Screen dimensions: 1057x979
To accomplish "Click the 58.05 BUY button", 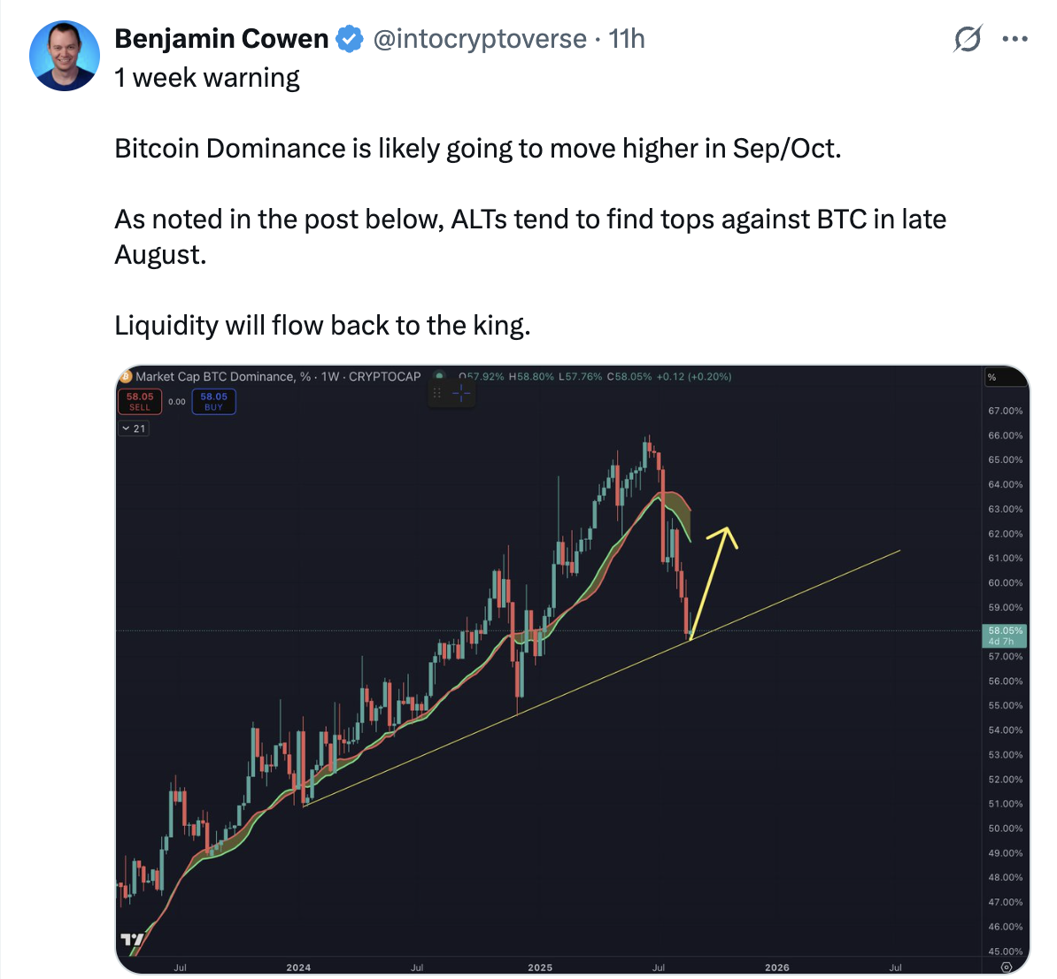I will pyautogui.click(x=213, y=402).
